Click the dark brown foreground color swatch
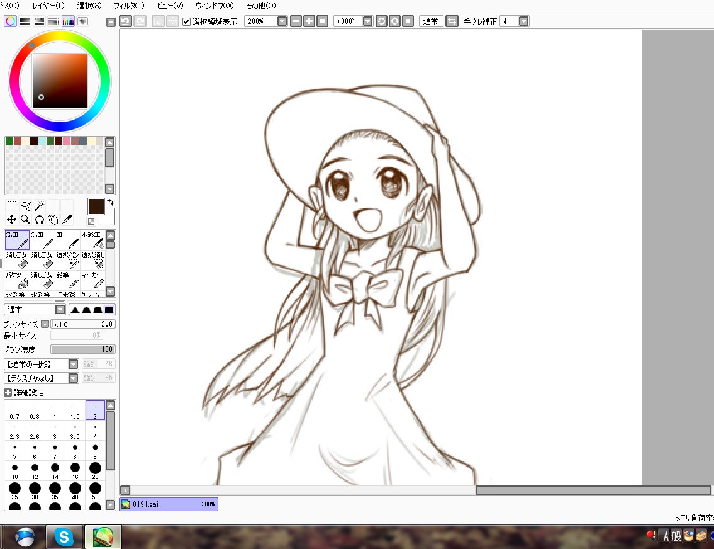This screenshot has height=549, width=714. click(x=96, y=206)
